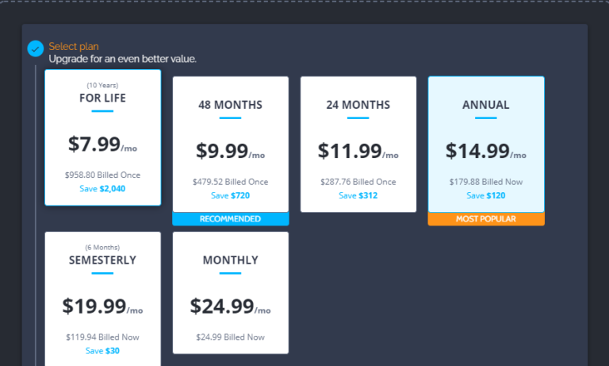This screenshot has width=609, height=366.
Task: Click the blue checkmark icon beside Select plan
Action: [35, 49]
